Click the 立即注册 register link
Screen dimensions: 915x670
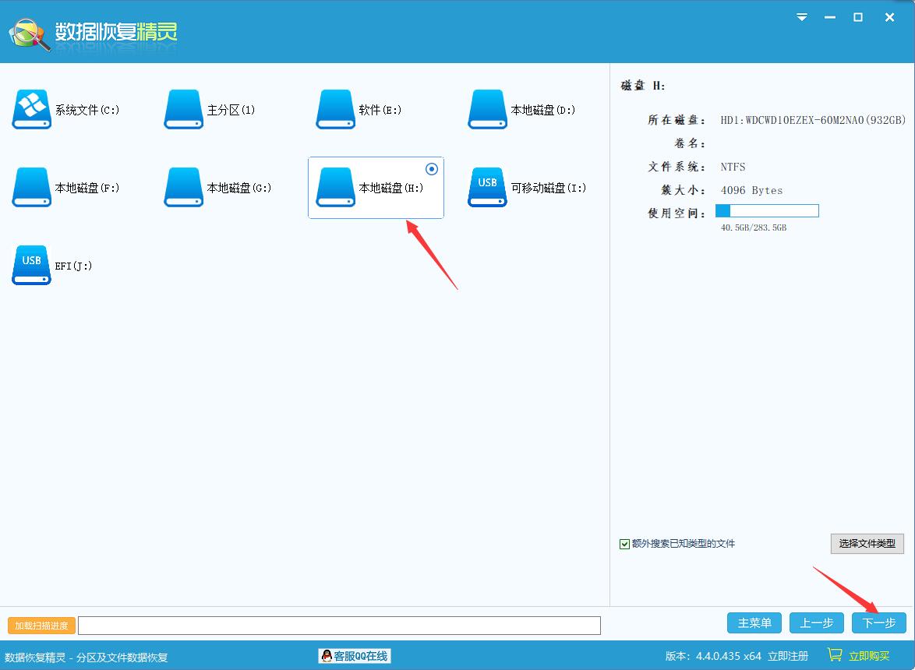[x=788, y=656]
